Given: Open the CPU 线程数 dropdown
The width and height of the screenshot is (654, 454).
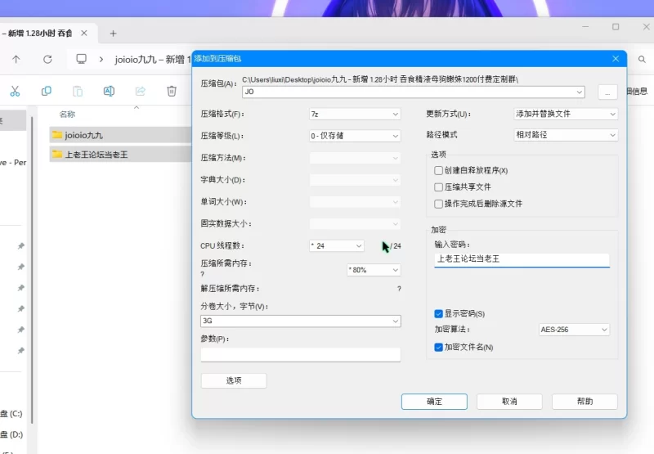Looking at the screenshot, I should pyautogui.click(x=337, y=245).
